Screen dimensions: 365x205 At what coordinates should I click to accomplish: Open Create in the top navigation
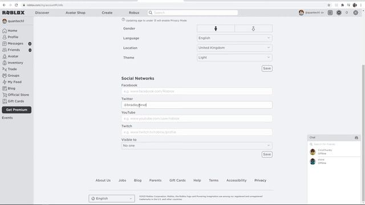[107, 13]
